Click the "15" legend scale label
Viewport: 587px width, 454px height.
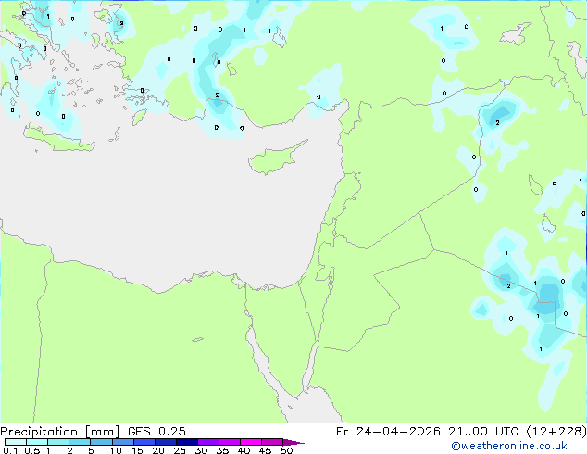point(137,450)
